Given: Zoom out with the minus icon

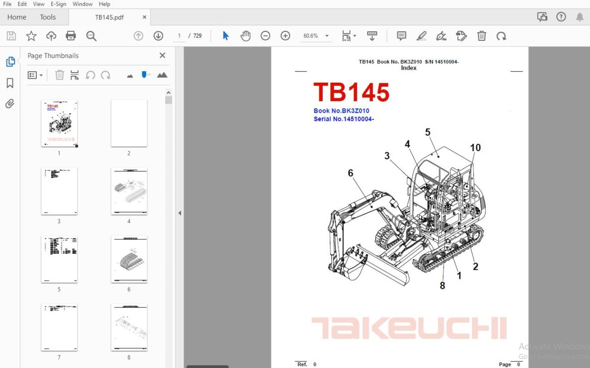Looking at the screenshot, I should [x=265, y=36].
